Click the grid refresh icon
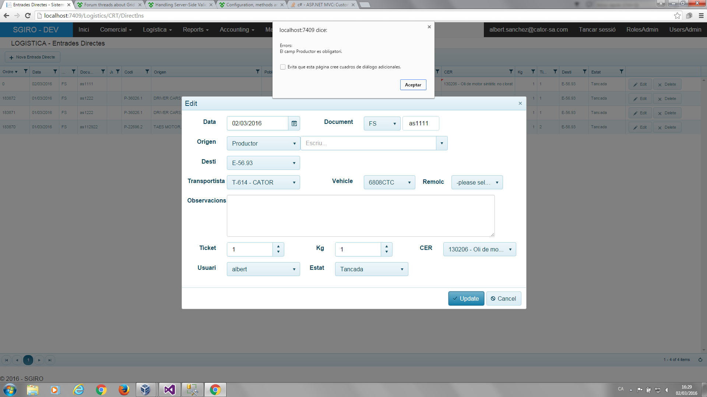This screenshot has height=397, width=707. coord(700,360)
